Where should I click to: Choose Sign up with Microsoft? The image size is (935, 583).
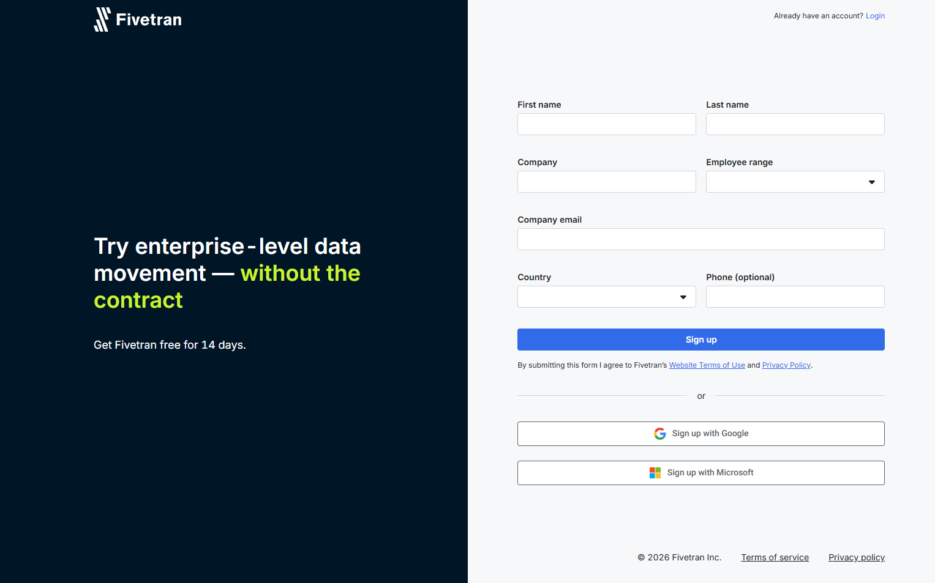[701, 472]
